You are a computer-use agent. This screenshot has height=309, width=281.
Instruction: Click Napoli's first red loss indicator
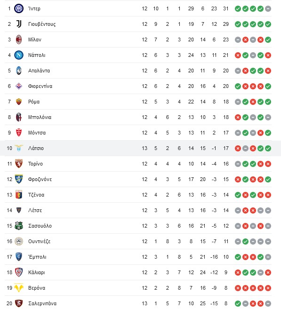coord(238,55)
